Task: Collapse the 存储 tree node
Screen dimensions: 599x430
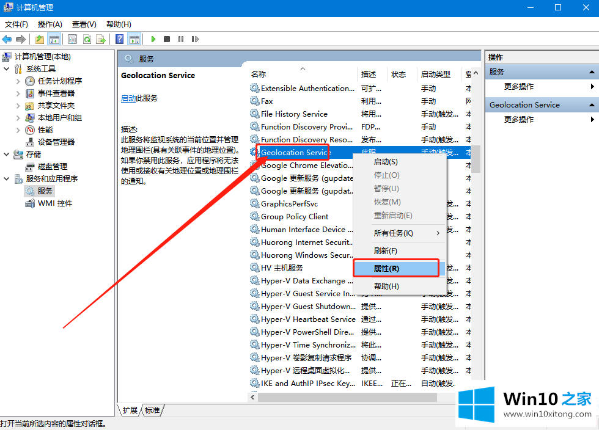Action: tap(7, 155)
